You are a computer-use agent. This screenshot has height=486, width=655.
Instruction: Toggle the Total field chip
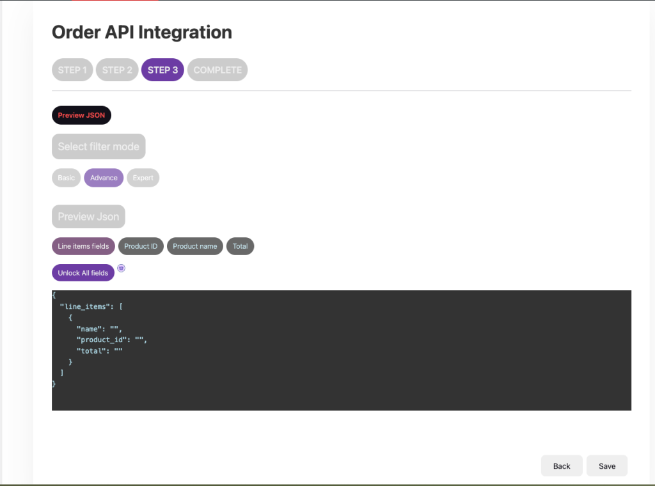pos(240,246)
